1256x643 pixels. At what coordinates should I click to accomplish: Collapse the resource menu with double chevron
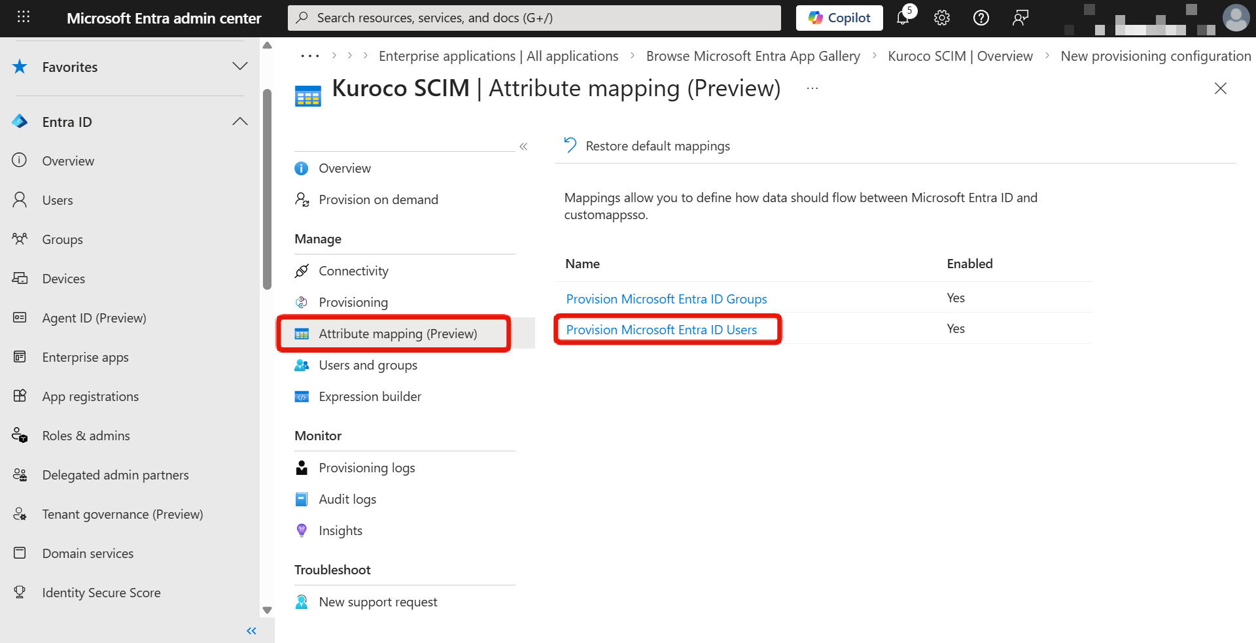pos(523,147)
